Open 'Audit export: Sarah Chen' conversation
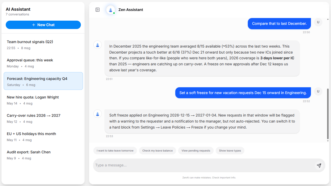This screenshot has width=331, height=186. point(43,155)
